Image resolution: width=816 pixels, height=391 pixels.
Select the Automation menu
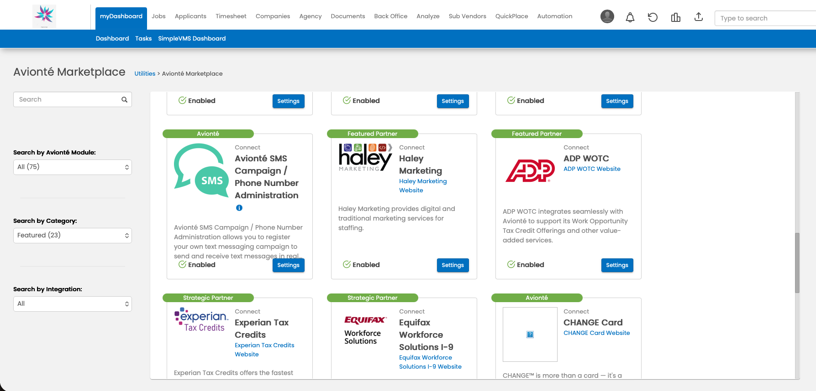(555, 16)
